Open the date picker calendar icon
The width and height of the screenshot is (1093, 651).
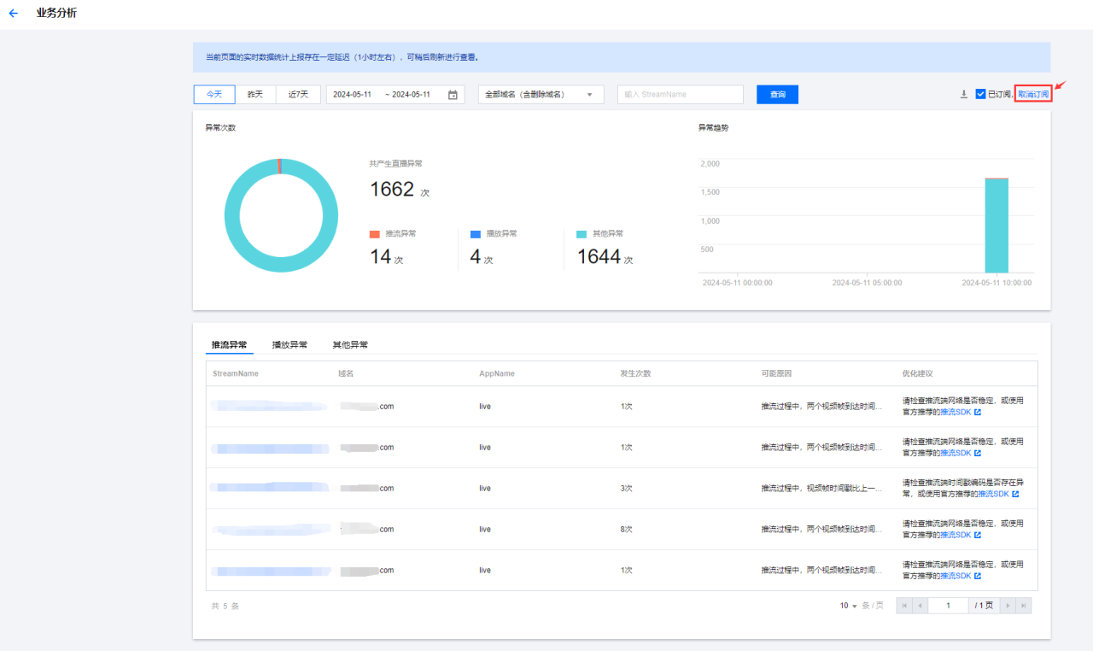pos(453,95)
